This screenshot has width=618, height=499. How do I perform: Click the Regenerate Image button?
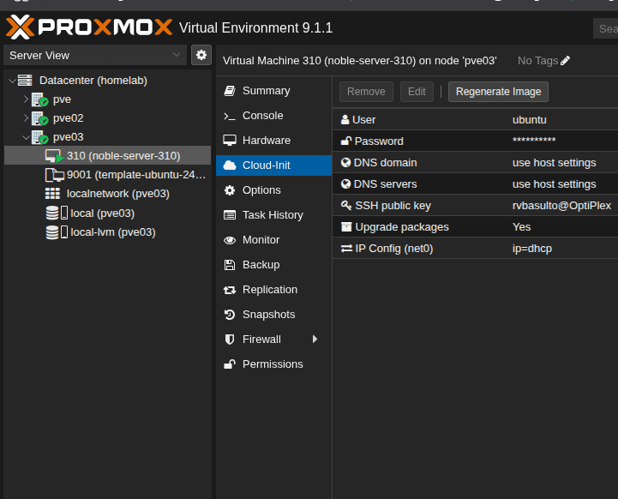pyautogui.click(x=498, y=92)
